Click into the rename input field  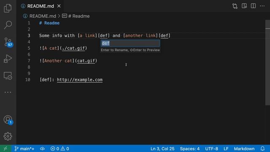pos(130,43)
